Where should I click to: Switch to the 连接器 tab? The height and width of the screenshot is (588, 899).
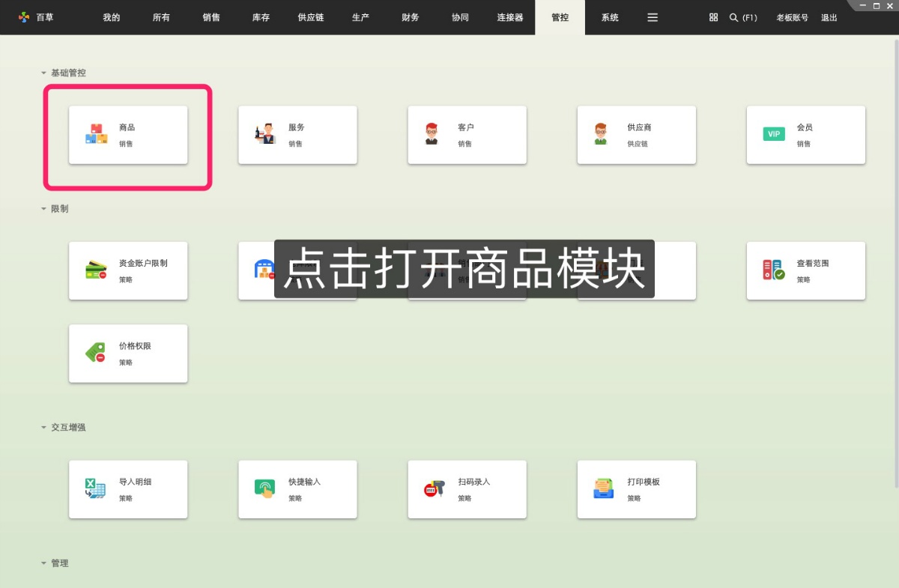[x=510, y=17]
